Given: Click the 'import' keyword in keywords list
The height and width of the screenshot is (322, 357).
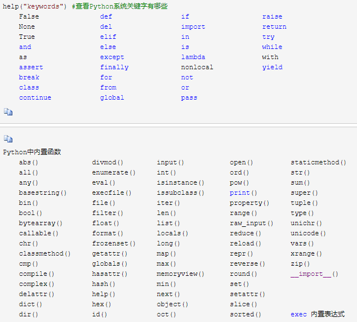Looking at the screenshot, I should point(193,26).
